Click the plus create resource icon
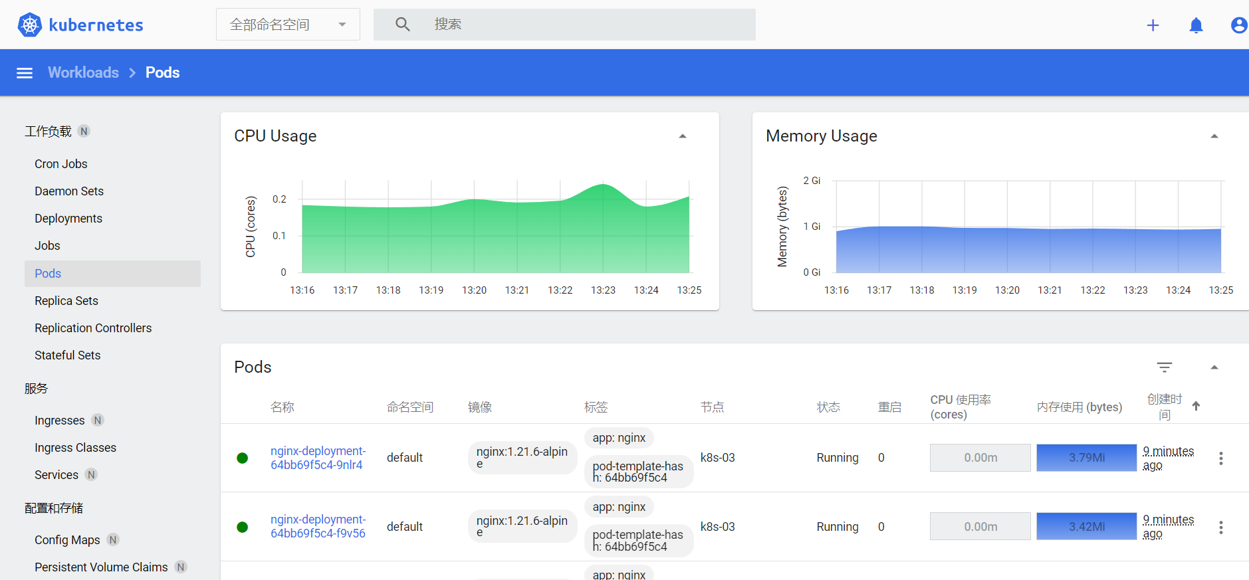1249x580 pixels. point(1153,25)
